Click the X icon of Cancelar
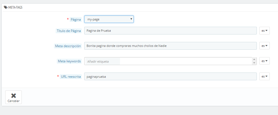Screen dimensions: 278x115 13,96
